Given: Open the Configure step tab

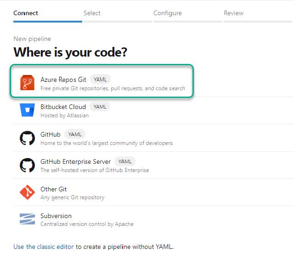Looking at the screenshot, I should 167,13.
